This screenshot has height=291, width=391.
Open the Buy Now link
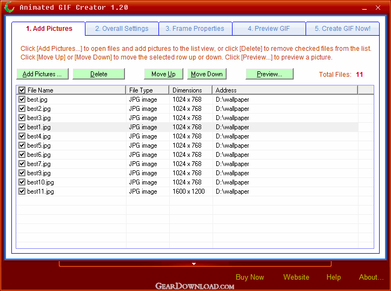click(x=250, y=277)
